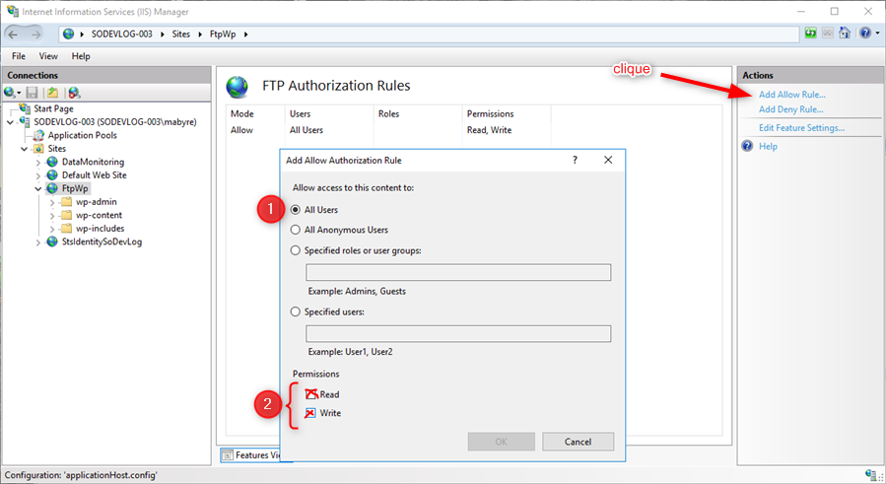
Task: Open the File menu
Action: coord(19,56)
